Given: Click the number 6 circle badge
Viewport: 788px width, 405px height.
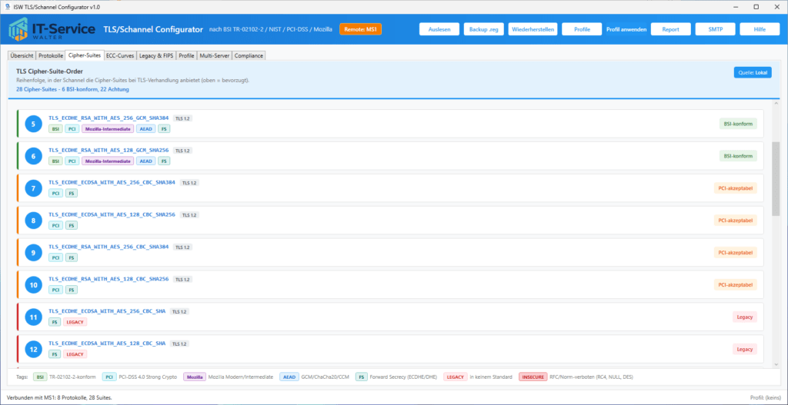Looking at the screenshot, I should pyautogui.click(x=33, y=156).
